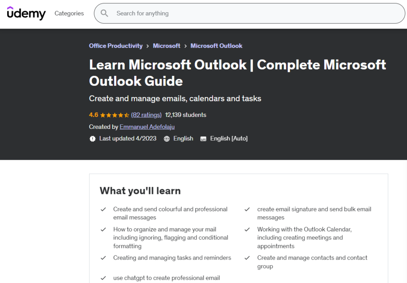Click the checkmark next to Working with Outlook Calendar

(x=247, y=229)
